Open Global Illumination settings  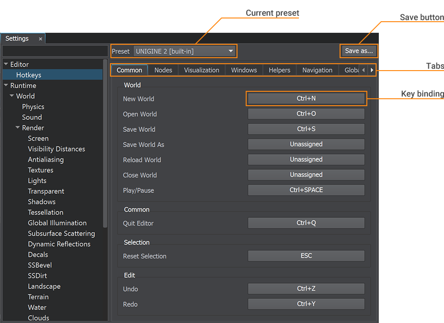[57, 223]
